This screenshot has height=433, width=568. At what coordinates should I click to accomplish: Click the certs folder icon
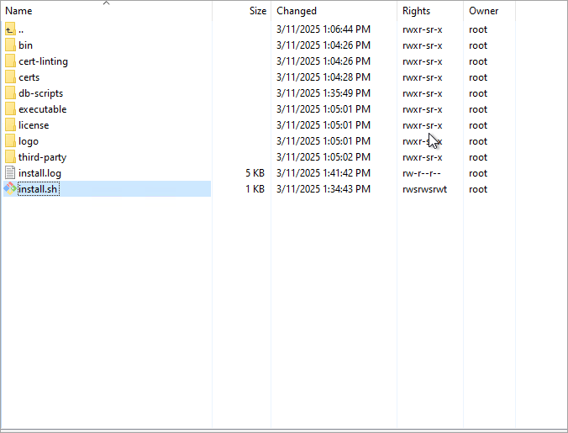point(10,77)
